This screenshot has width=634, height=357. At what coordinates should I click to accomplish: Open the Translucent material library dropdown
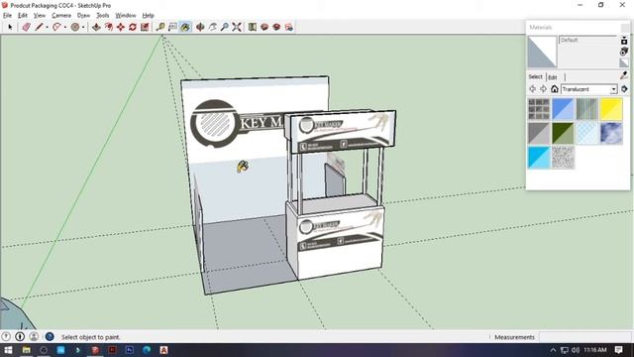[589, 89]
